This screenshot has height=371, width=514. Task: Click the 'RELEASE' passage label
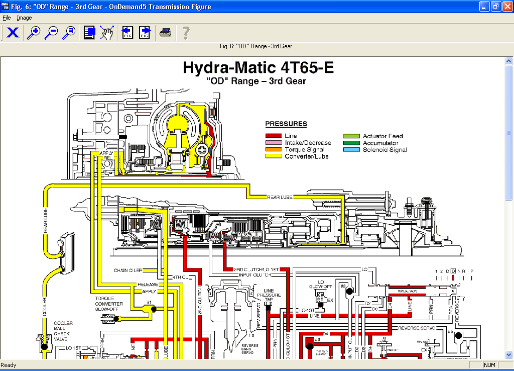148,285
